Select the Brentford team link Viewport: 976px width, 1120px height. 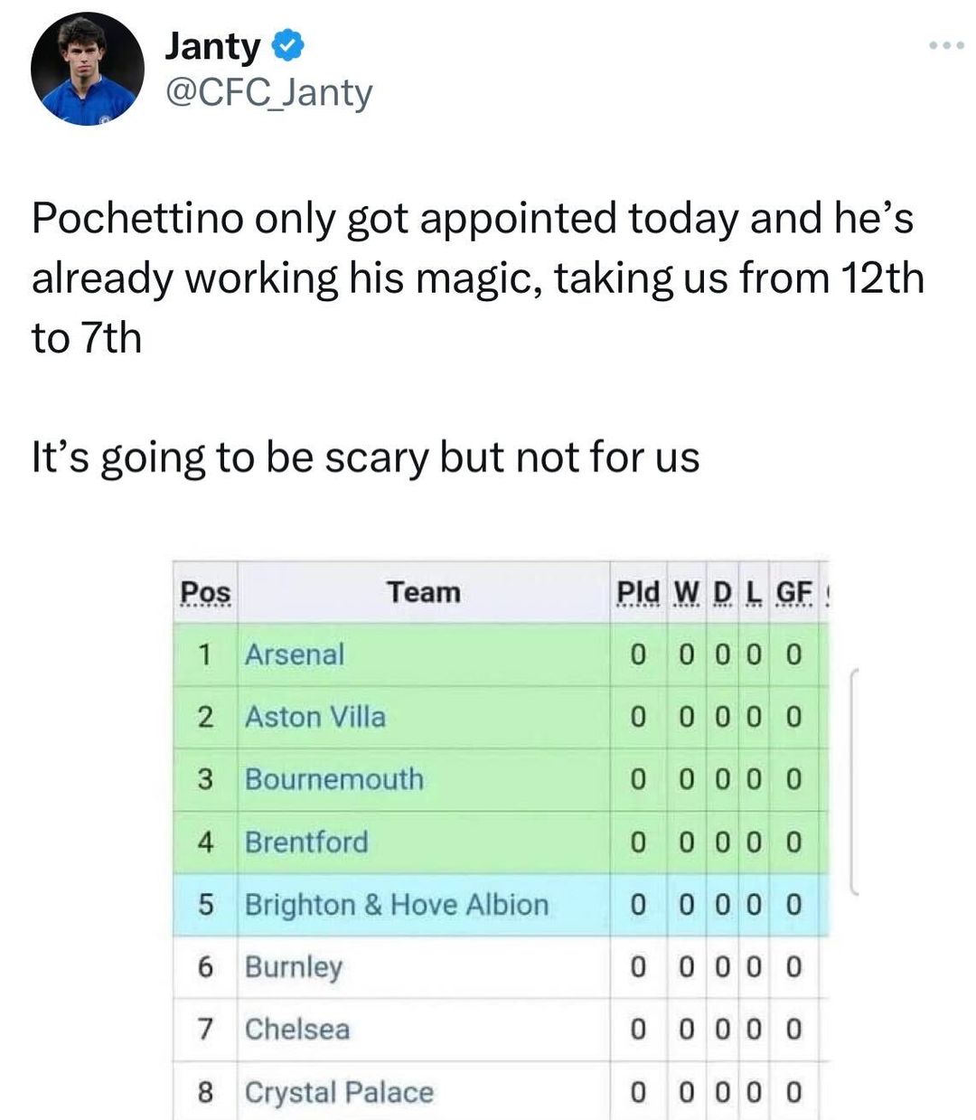pyautogui.click(x=306, y=842)
